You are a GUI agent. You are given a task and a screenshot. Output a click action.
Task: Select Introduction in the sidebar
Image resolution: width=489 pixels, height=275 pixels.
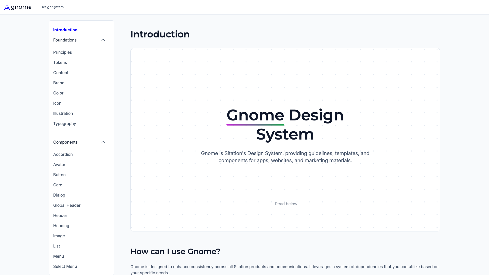(65, 30)
